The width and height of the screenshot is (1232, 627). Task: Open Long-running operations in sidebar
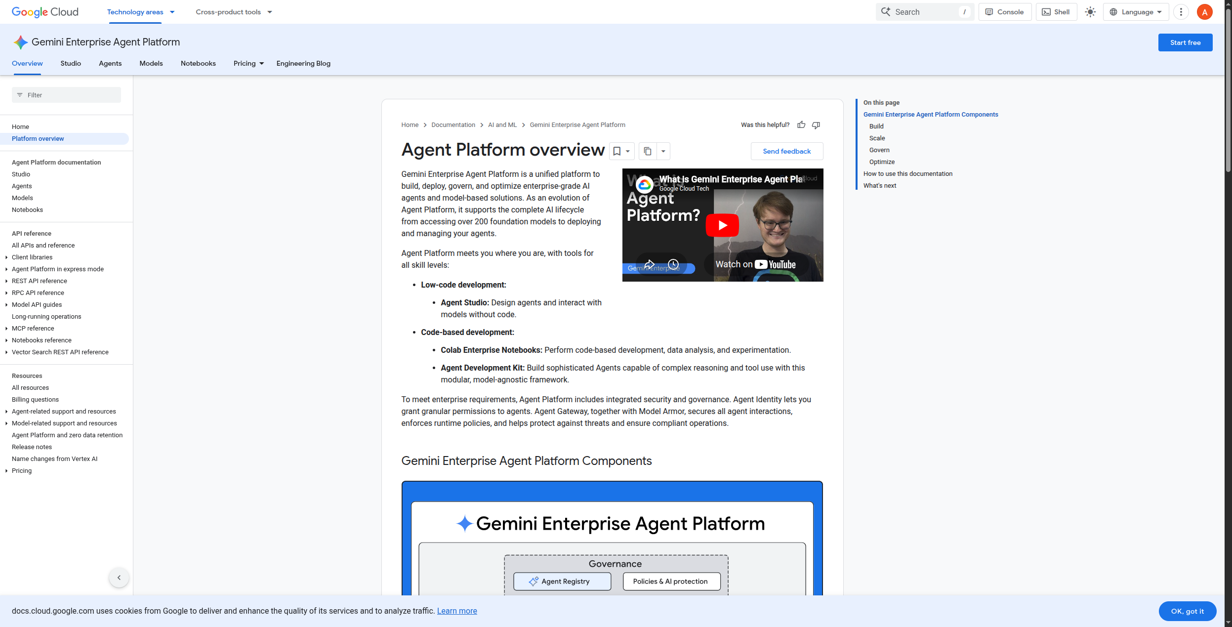(x=46, y=317)
